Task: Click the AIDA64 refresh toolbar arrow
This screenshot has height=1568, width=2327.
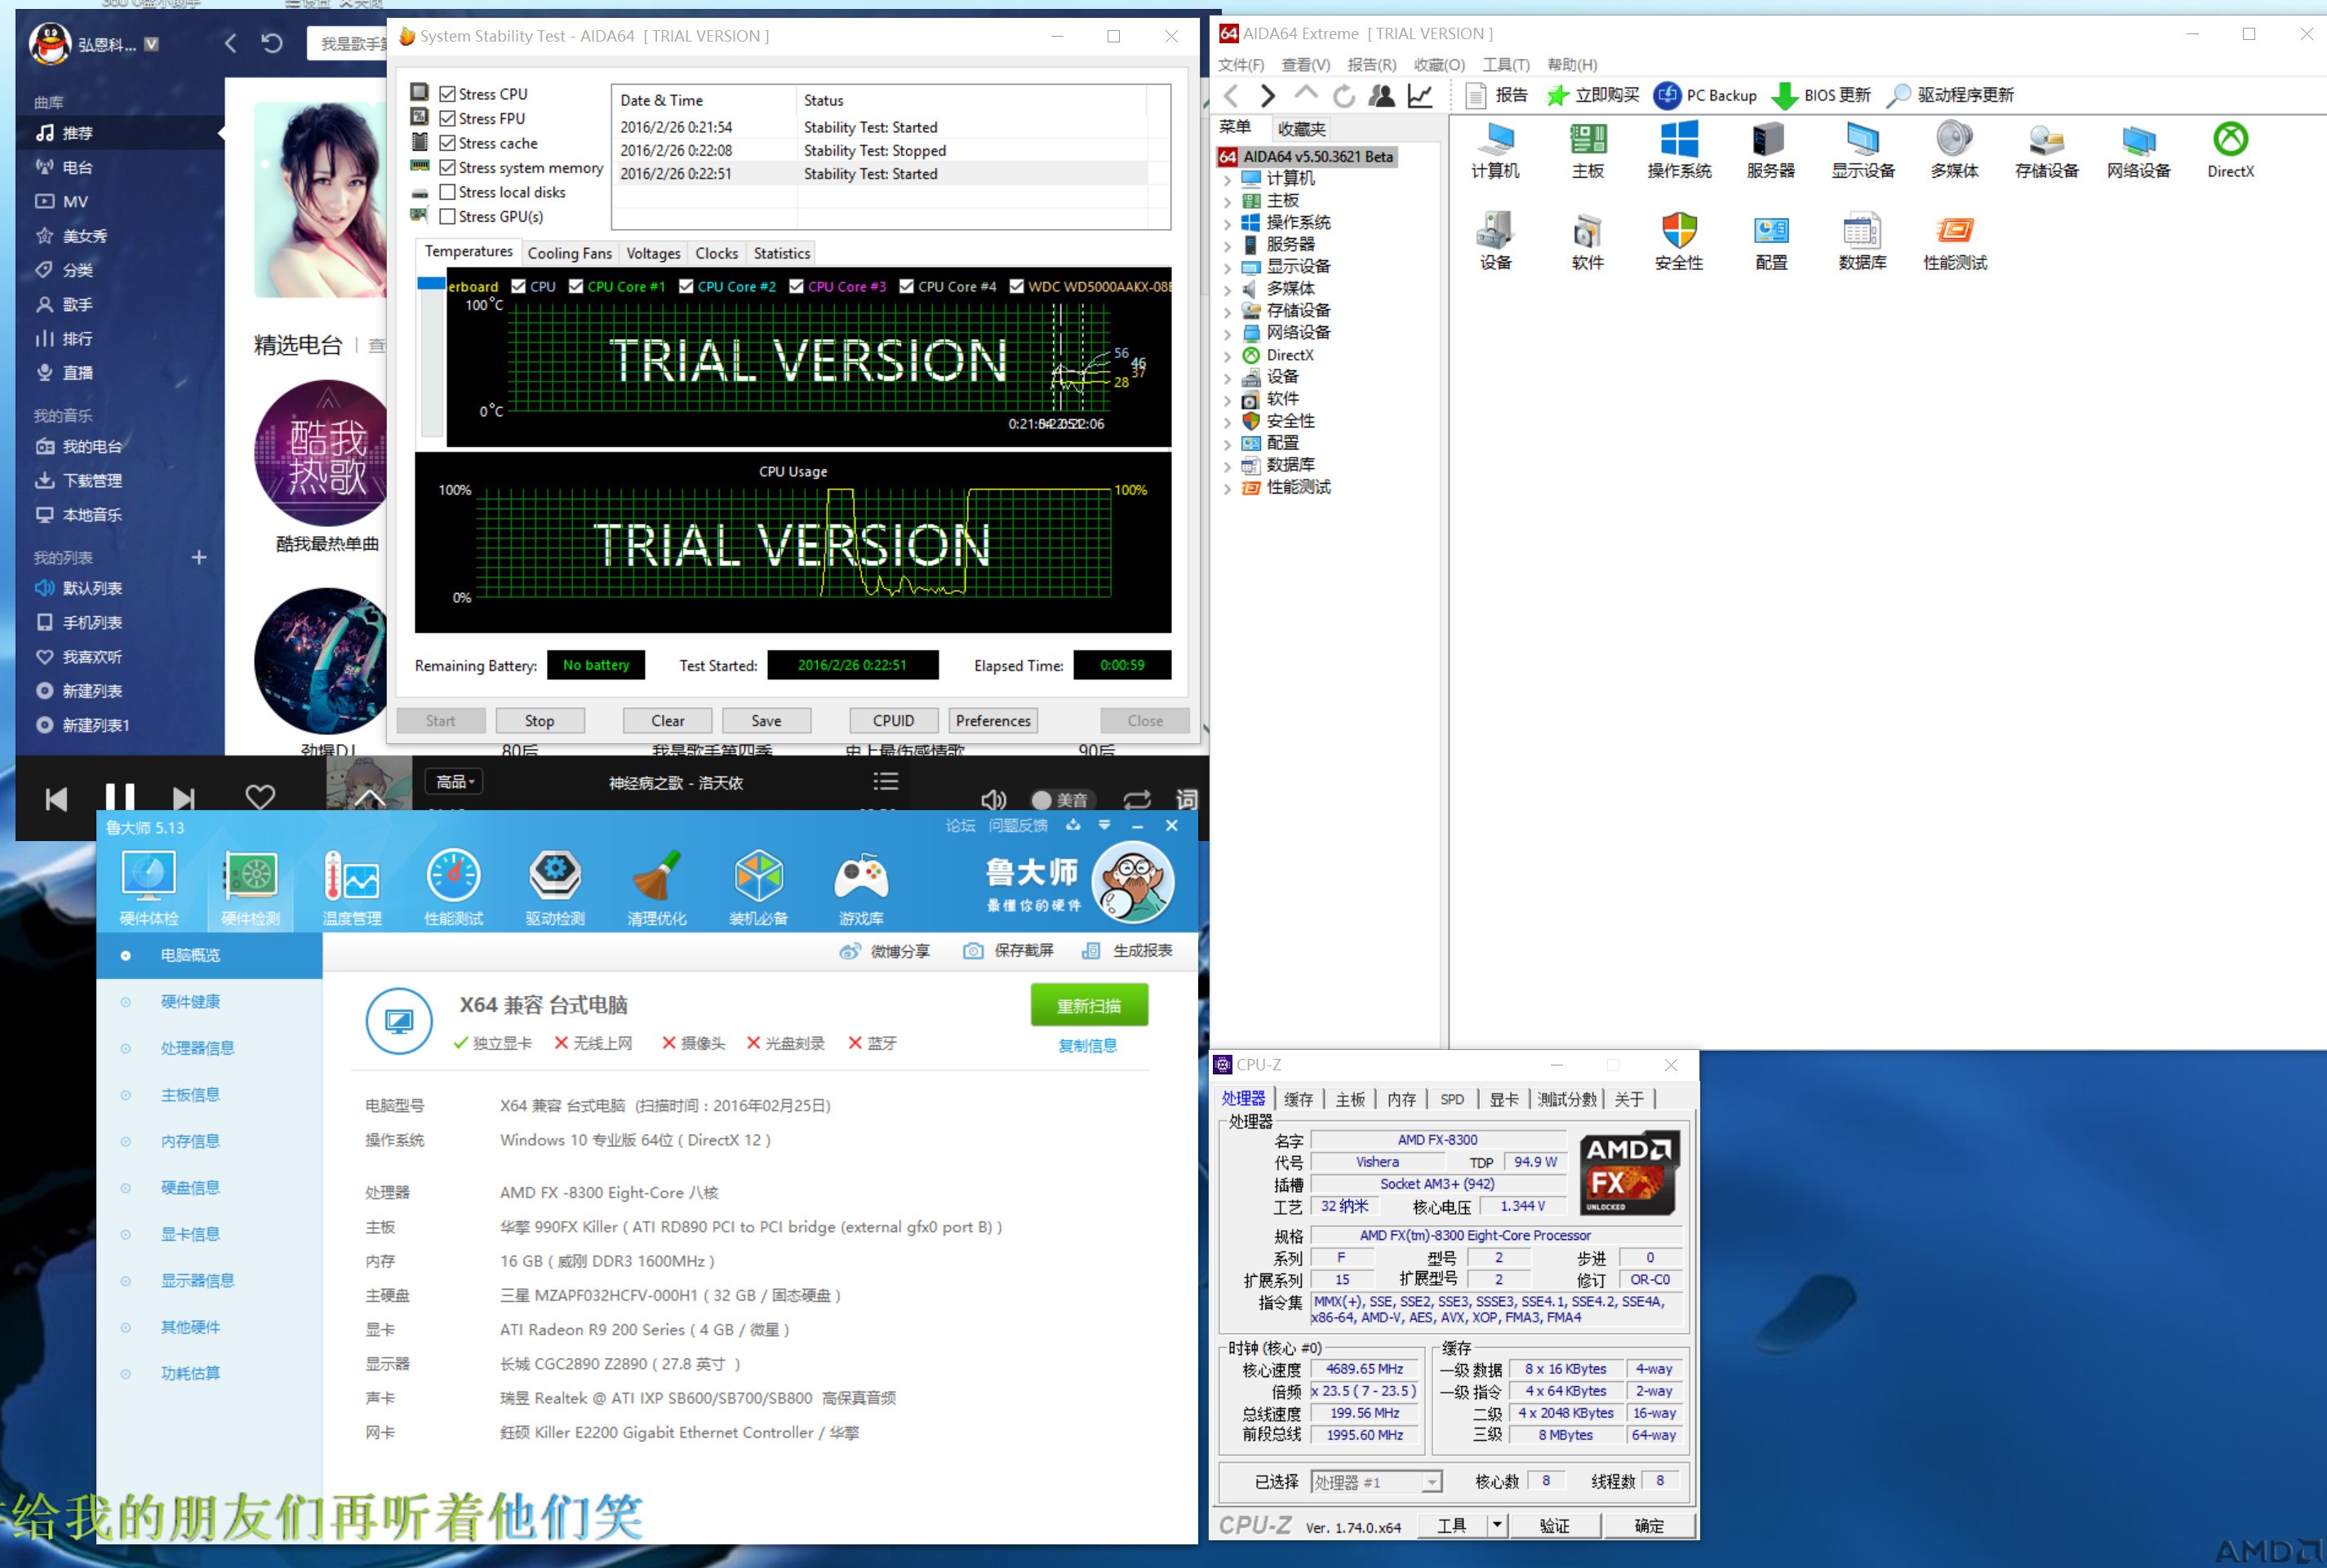Action: (1343, 95)
